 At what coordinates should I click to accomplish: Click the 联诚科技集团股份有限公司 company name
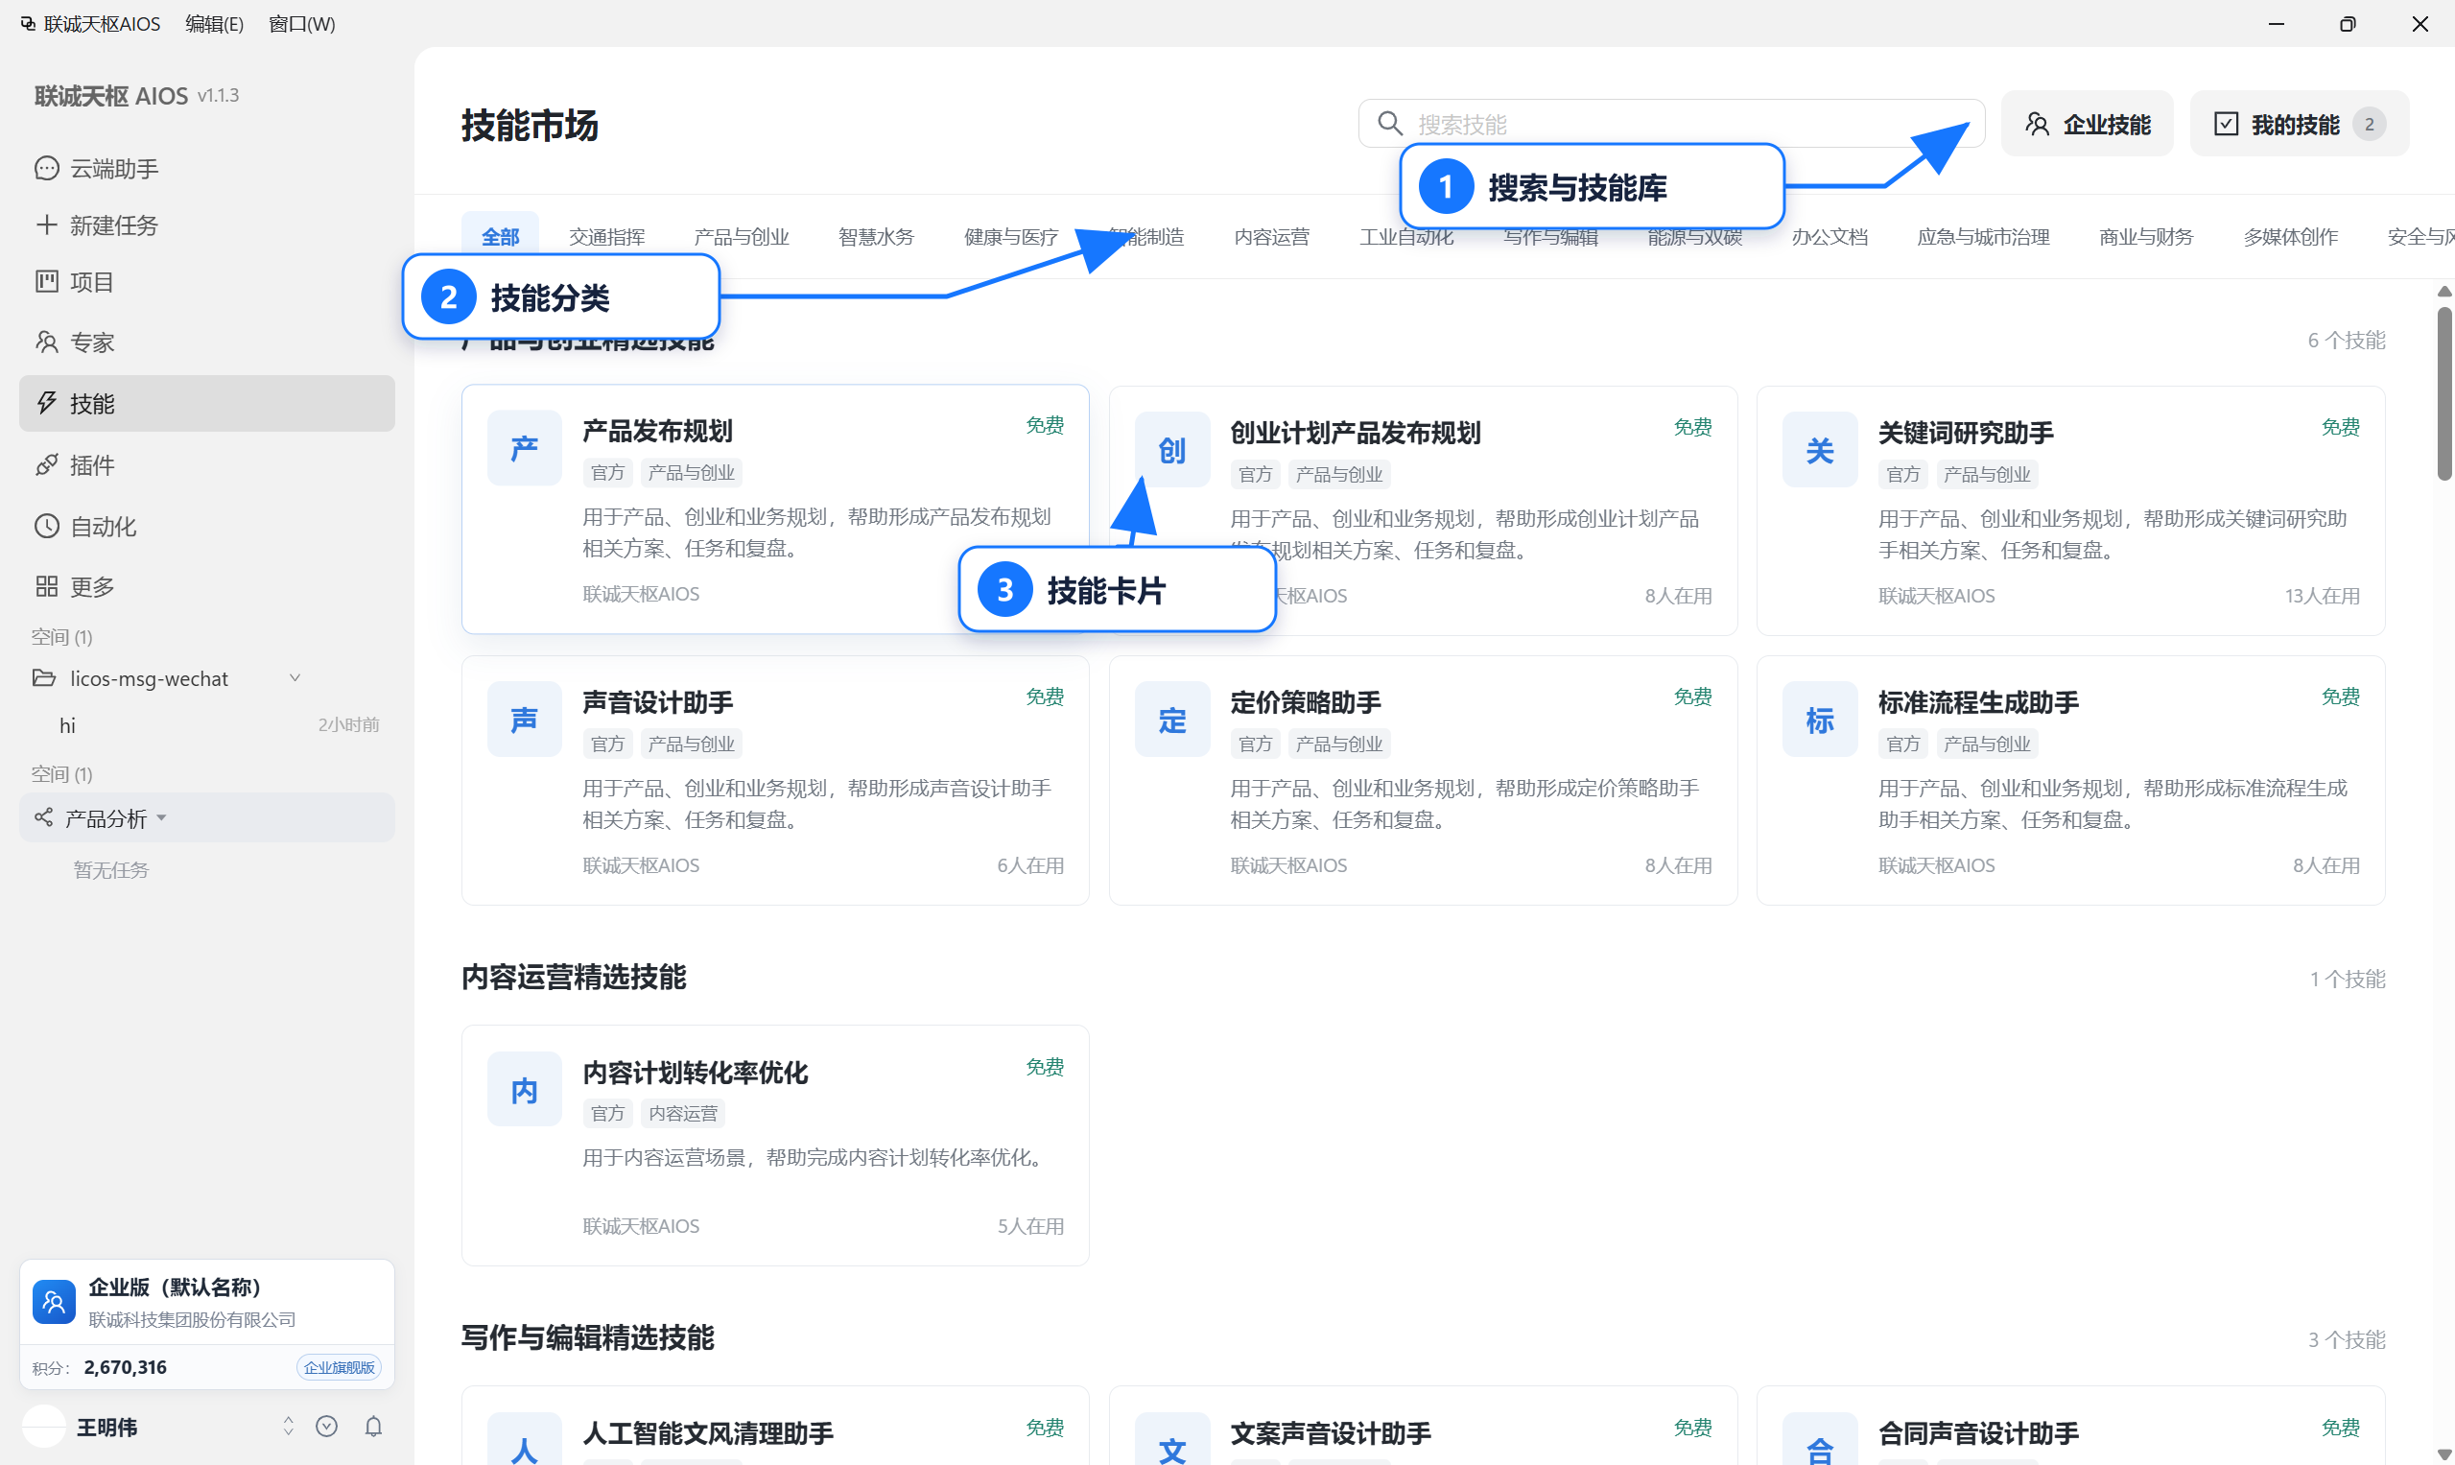(x=192, y=1320)
